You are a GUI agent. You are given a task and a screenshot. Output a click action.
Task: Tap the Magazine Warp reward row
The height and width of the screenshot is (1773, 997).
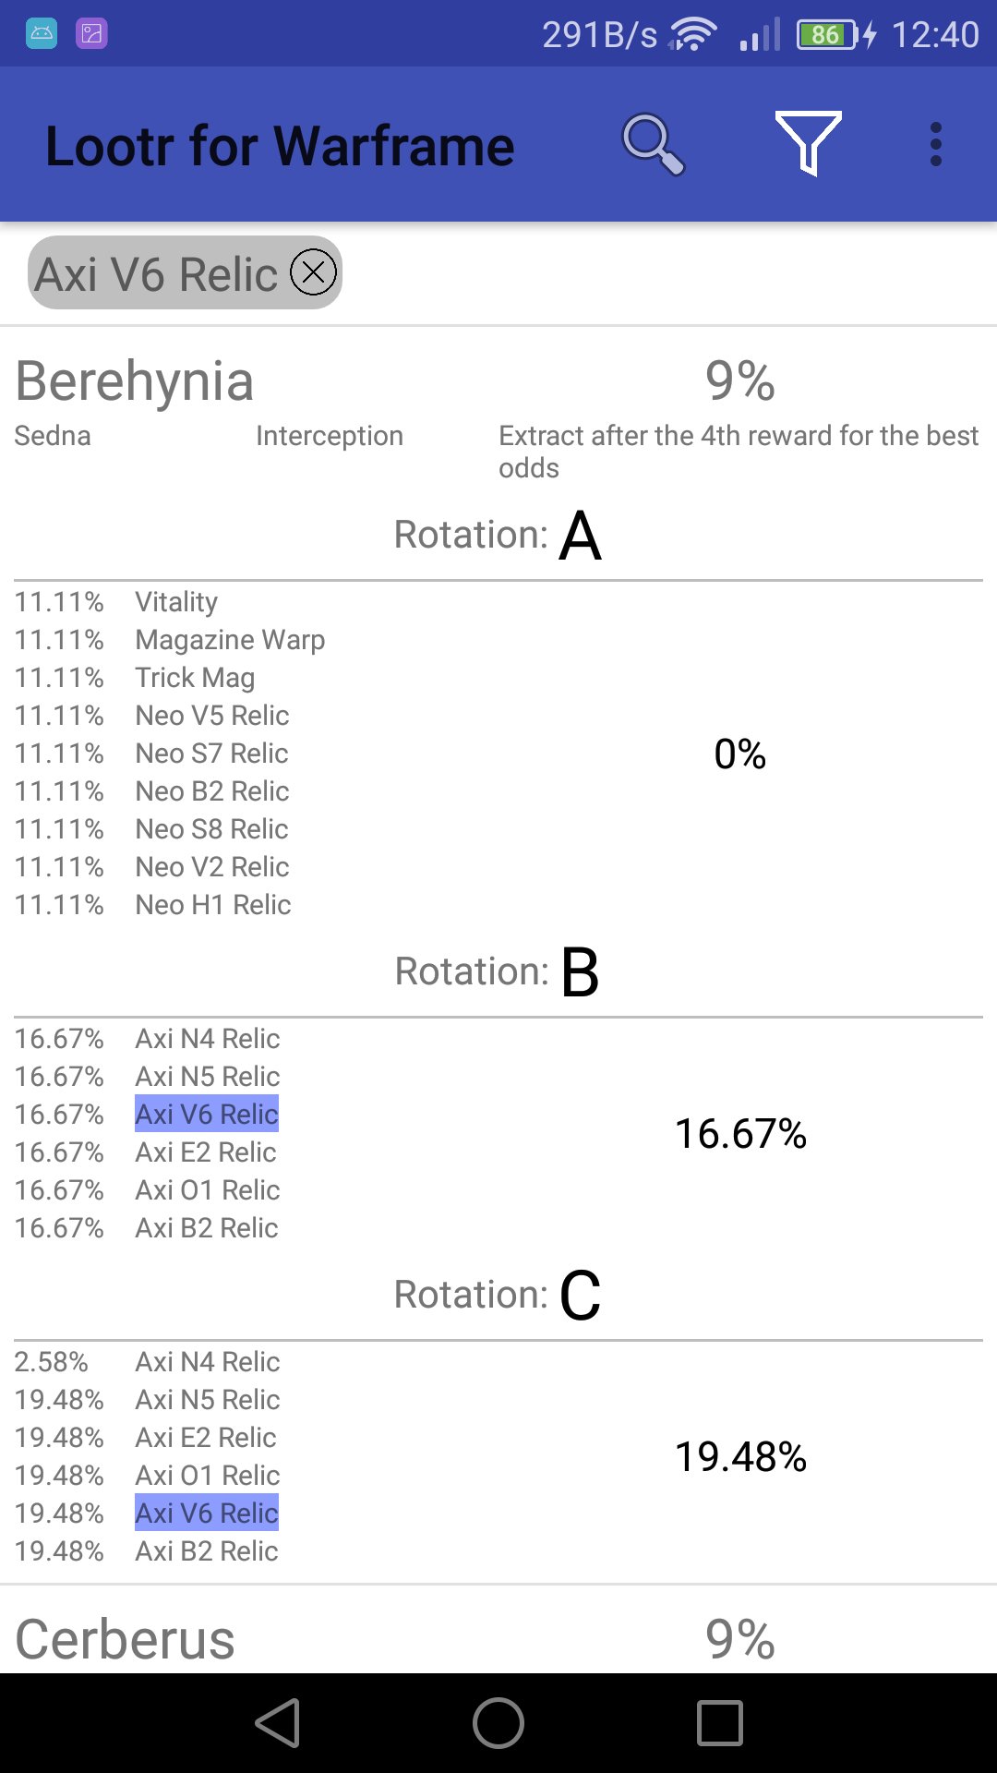click(230, 640)
